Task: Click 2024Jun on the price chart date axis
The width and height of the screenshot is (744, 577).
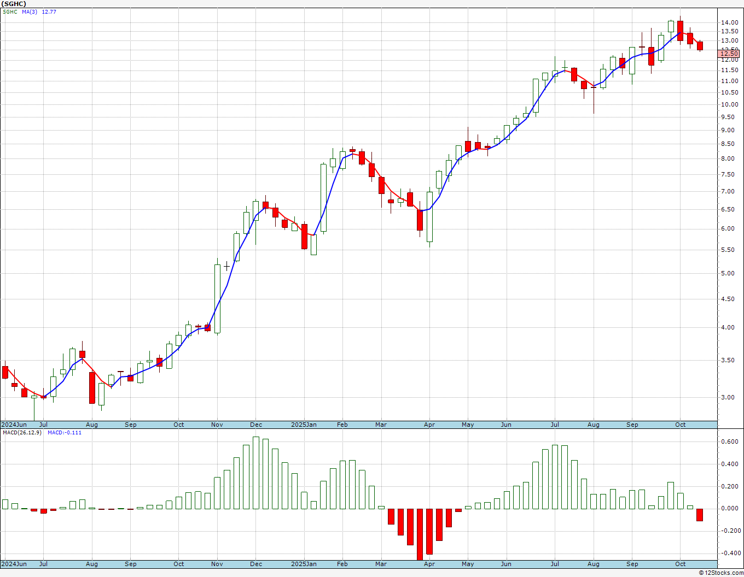Action: [x=14, y=425]
